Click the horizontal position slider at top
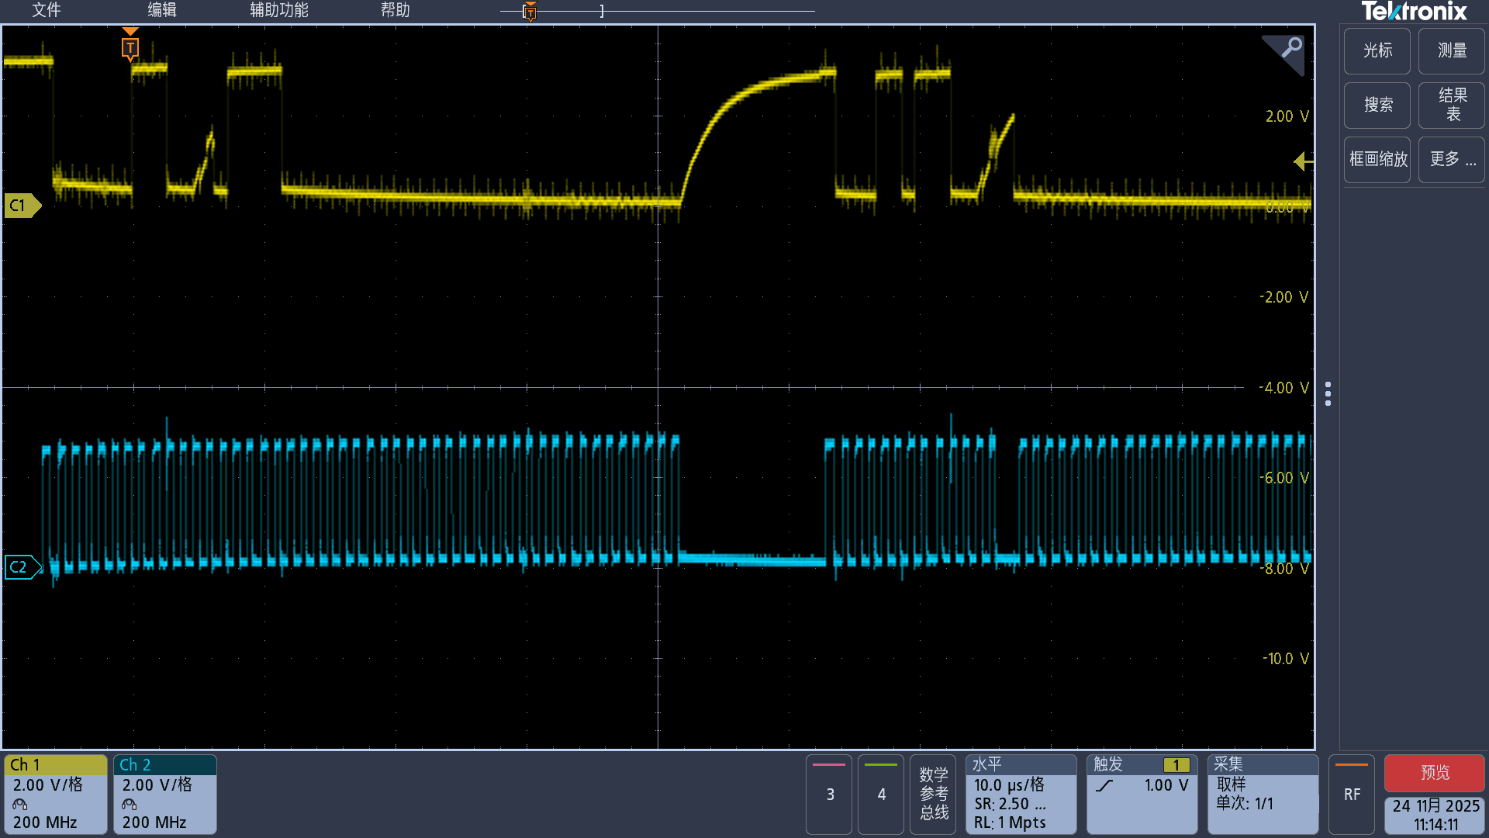This screenshot has height=838, width=1489. click(530, 11)
